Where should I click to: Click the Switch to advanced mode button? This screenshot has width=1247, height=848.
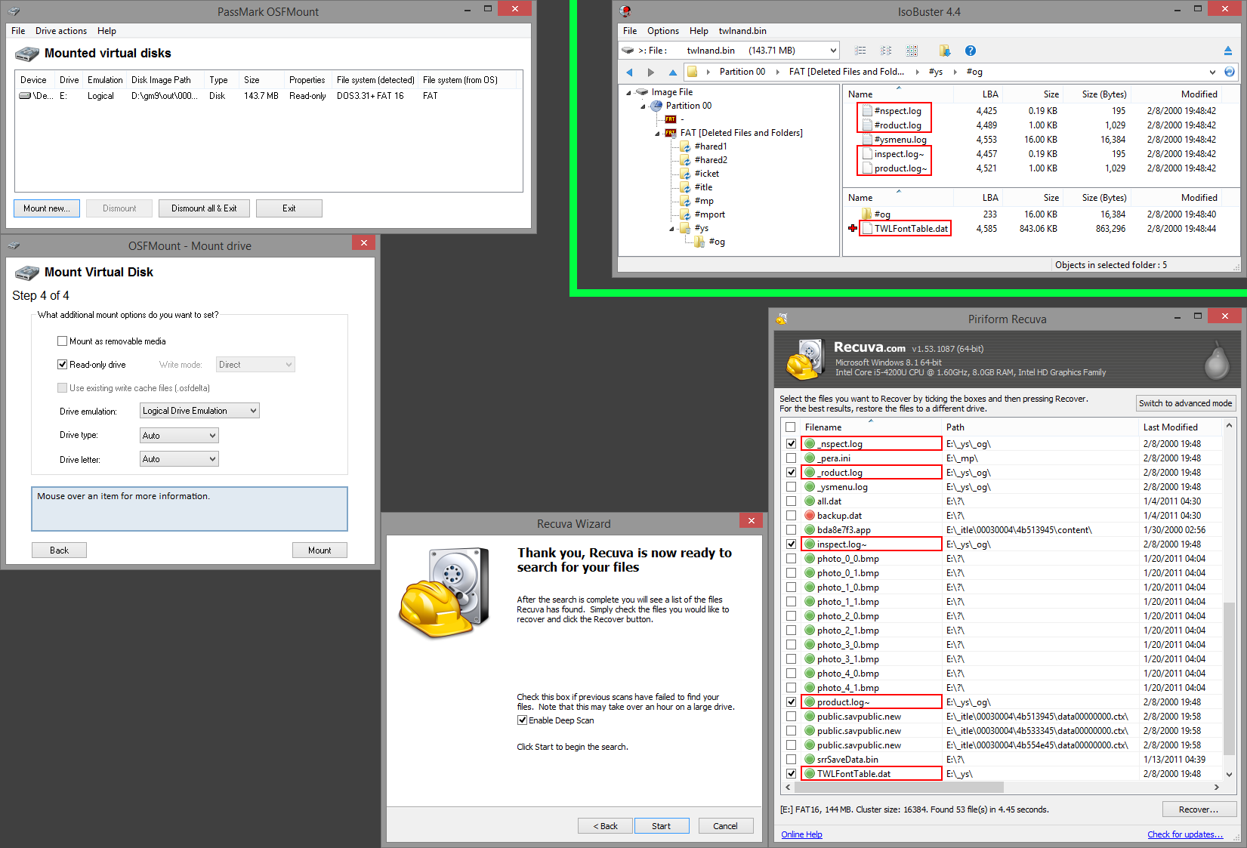point(1186,403)
